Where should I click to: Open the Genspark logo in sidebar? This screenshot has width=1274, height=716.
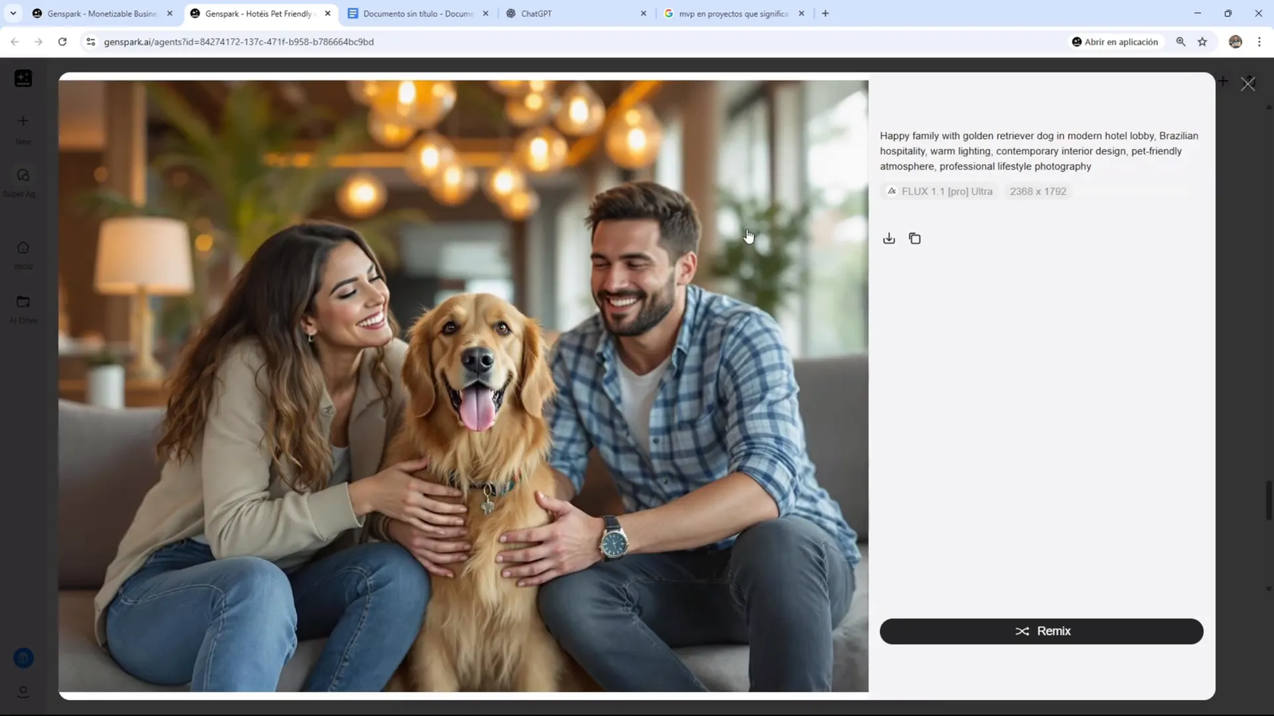click(23, 78)
